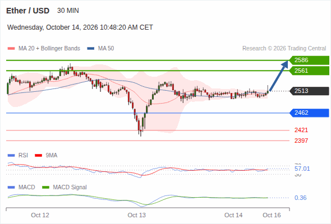Screen dimensions: 331x224
Task: Click the MACD Signal green swatch
Action: coord(46,188)
